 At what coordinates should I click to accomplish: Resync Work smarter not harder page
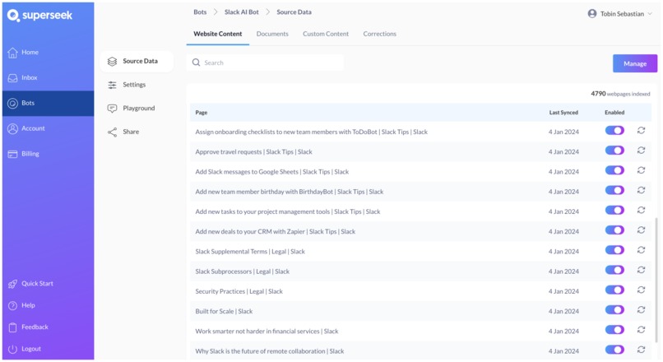tap(641, 330)
